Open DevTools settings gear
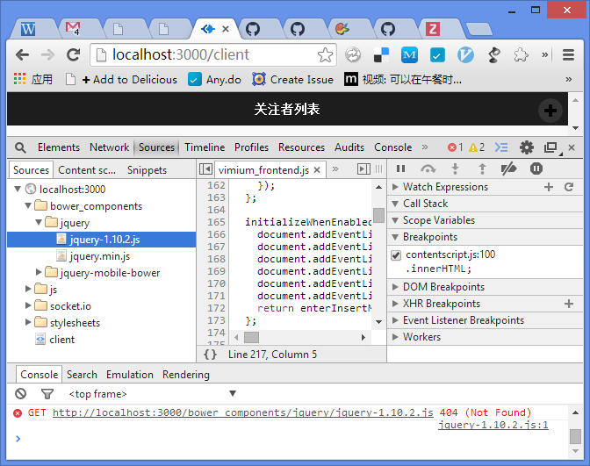 point(526,147)
